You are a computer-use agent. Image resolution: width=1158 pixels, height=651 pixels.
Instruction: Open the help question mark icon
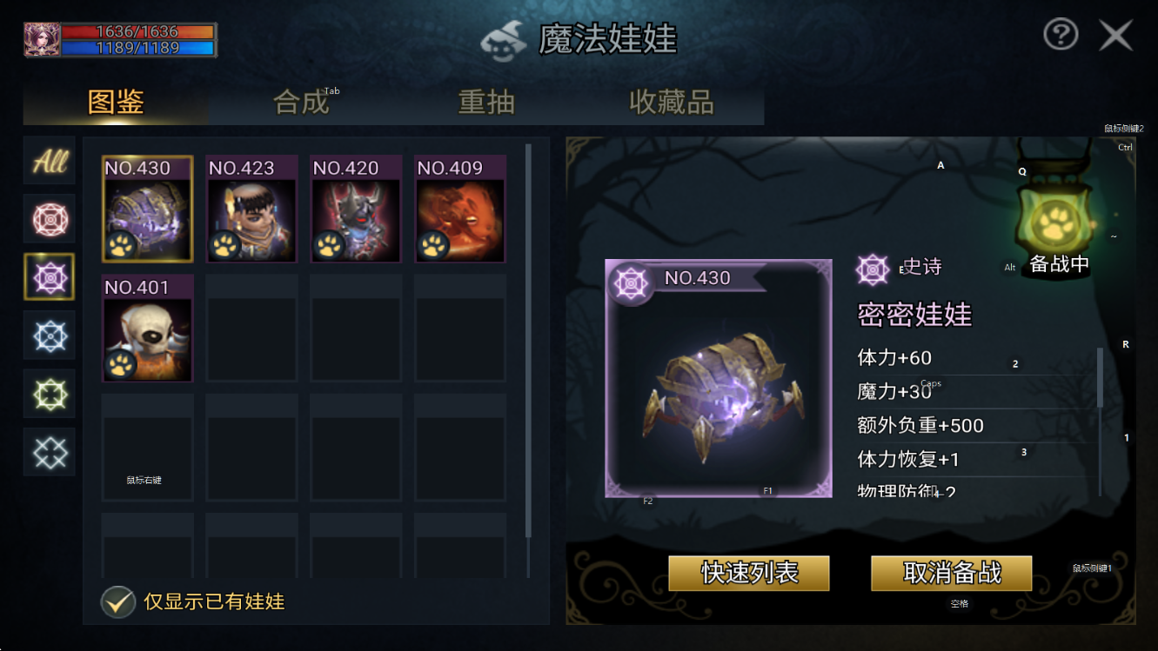(x=1061, y=35)
